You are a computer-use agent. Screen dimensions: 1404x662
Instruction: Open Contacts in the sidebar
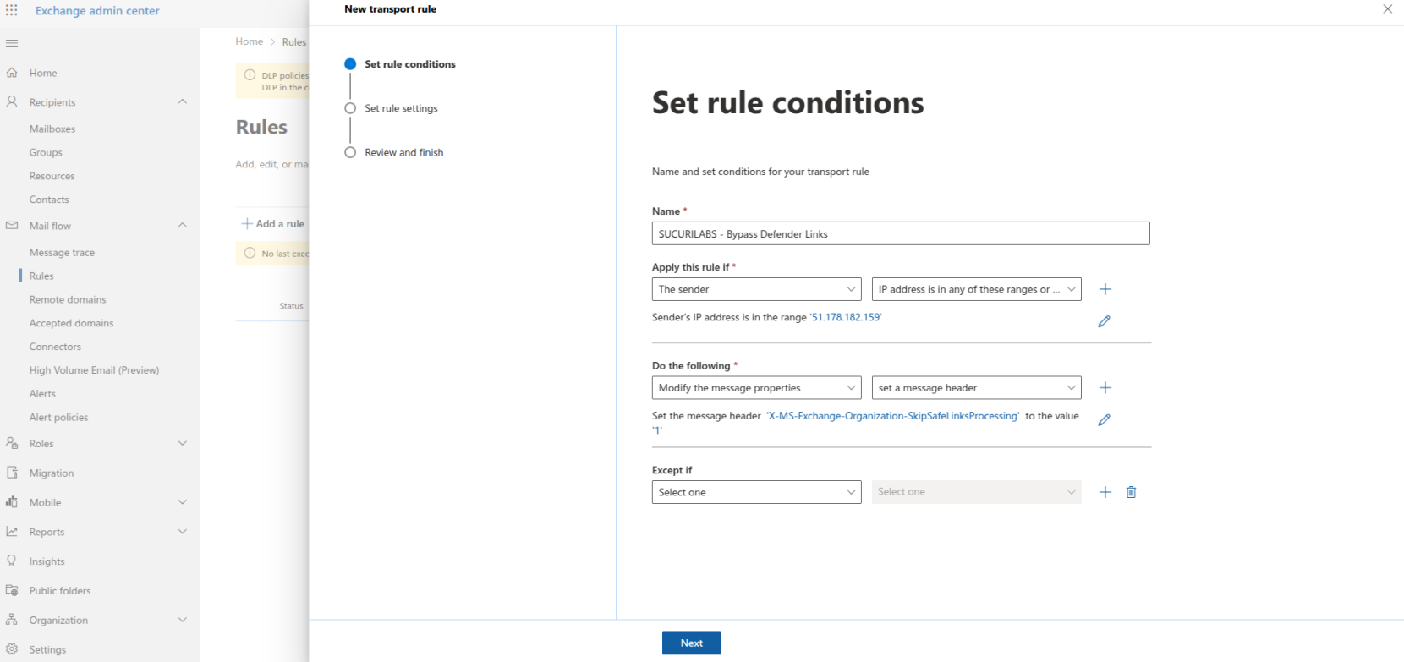(x=49, y=200)
